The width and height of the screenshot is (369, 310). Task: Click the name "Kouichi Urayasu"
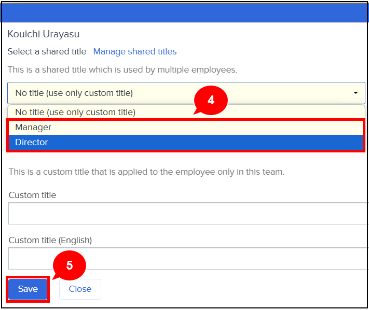(44, 34)
